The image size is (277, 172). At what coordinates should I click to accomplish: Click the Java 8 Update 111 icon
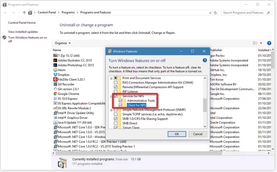(55, 123)
